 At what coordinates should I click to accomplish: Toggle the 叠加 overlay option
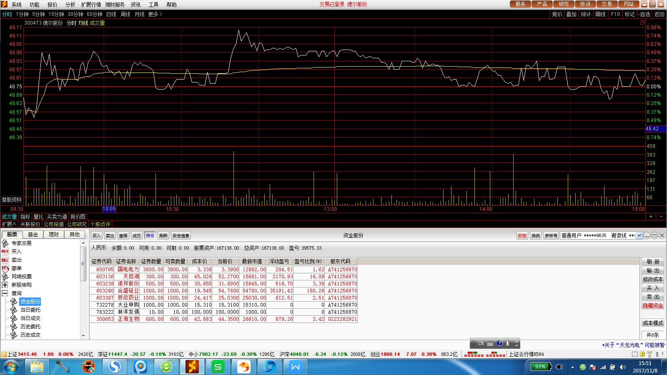click(x=571, y=14)
